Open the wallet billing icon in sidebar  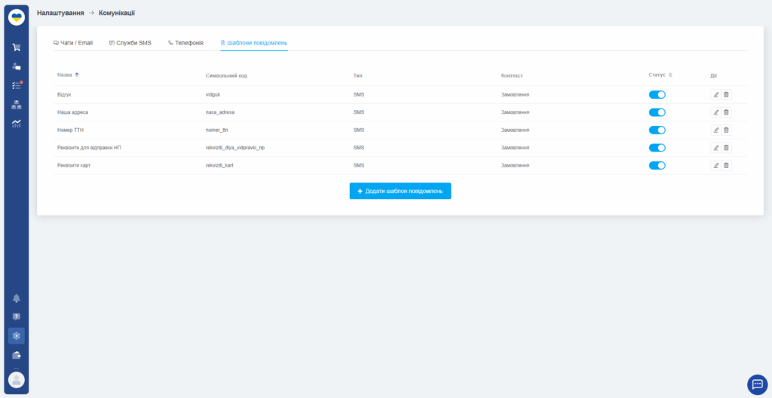pos(17,355)
